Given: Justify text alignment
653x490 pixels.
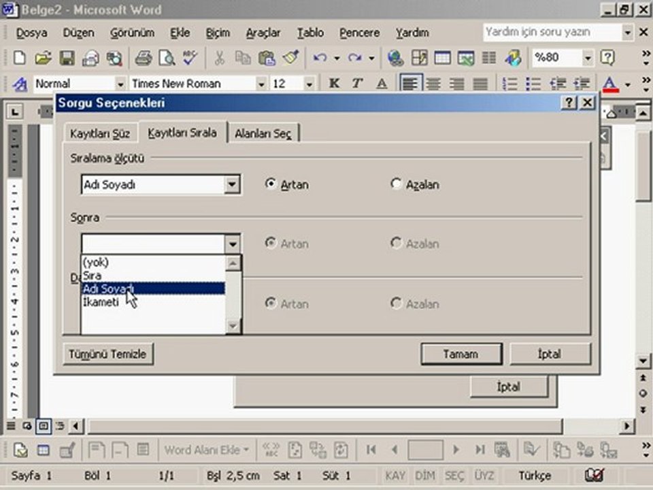Looking at the screenshot, I should coord(480,84).
